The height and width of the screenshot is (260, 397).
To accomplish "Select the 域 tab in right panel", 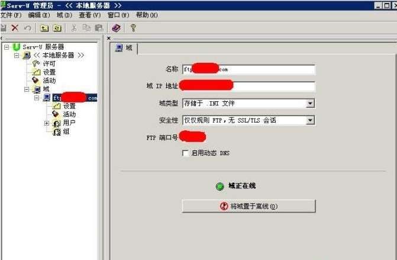I will [x=124, y=48].
